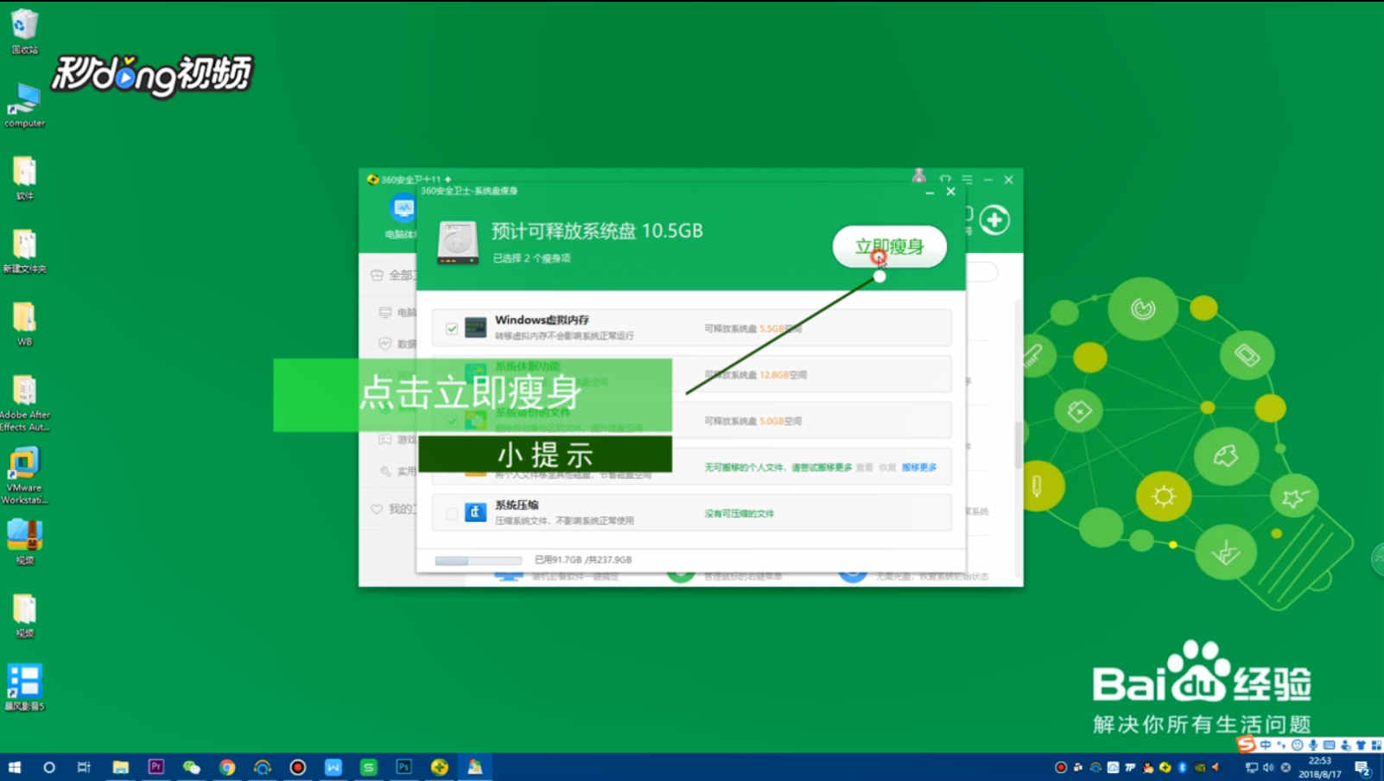Click the 恢复 link in personal files row
1384x781 pixels.
887,467
